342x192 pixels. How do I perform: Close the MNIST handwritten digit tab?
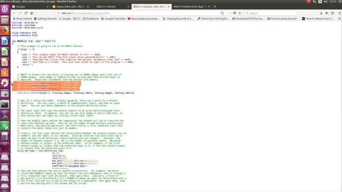209,6
